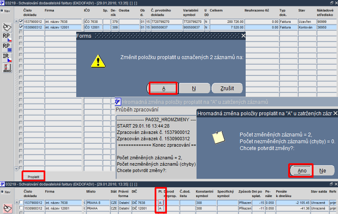Click the Místo cell 'PRAHA 8' in lower window
This screenshot has height=214, width=338.
coord(98,203)
